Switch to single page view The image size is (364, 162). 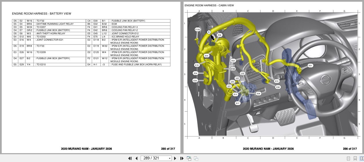click(x=349, y=158)
